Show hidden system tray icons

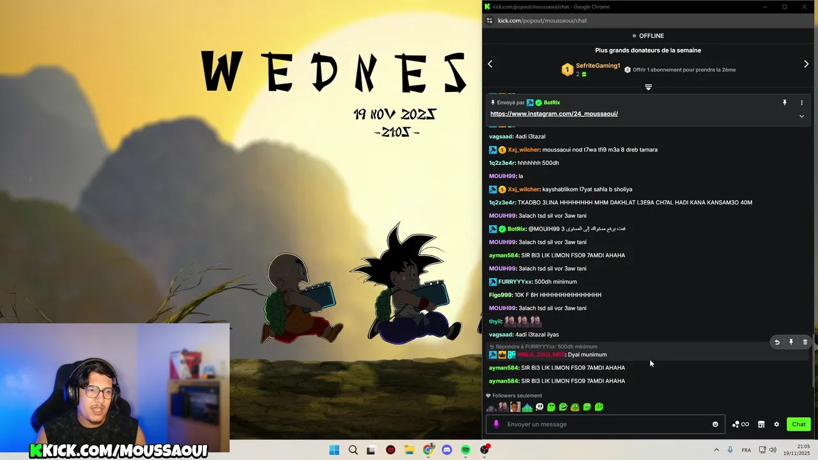(x=716, y=450)
